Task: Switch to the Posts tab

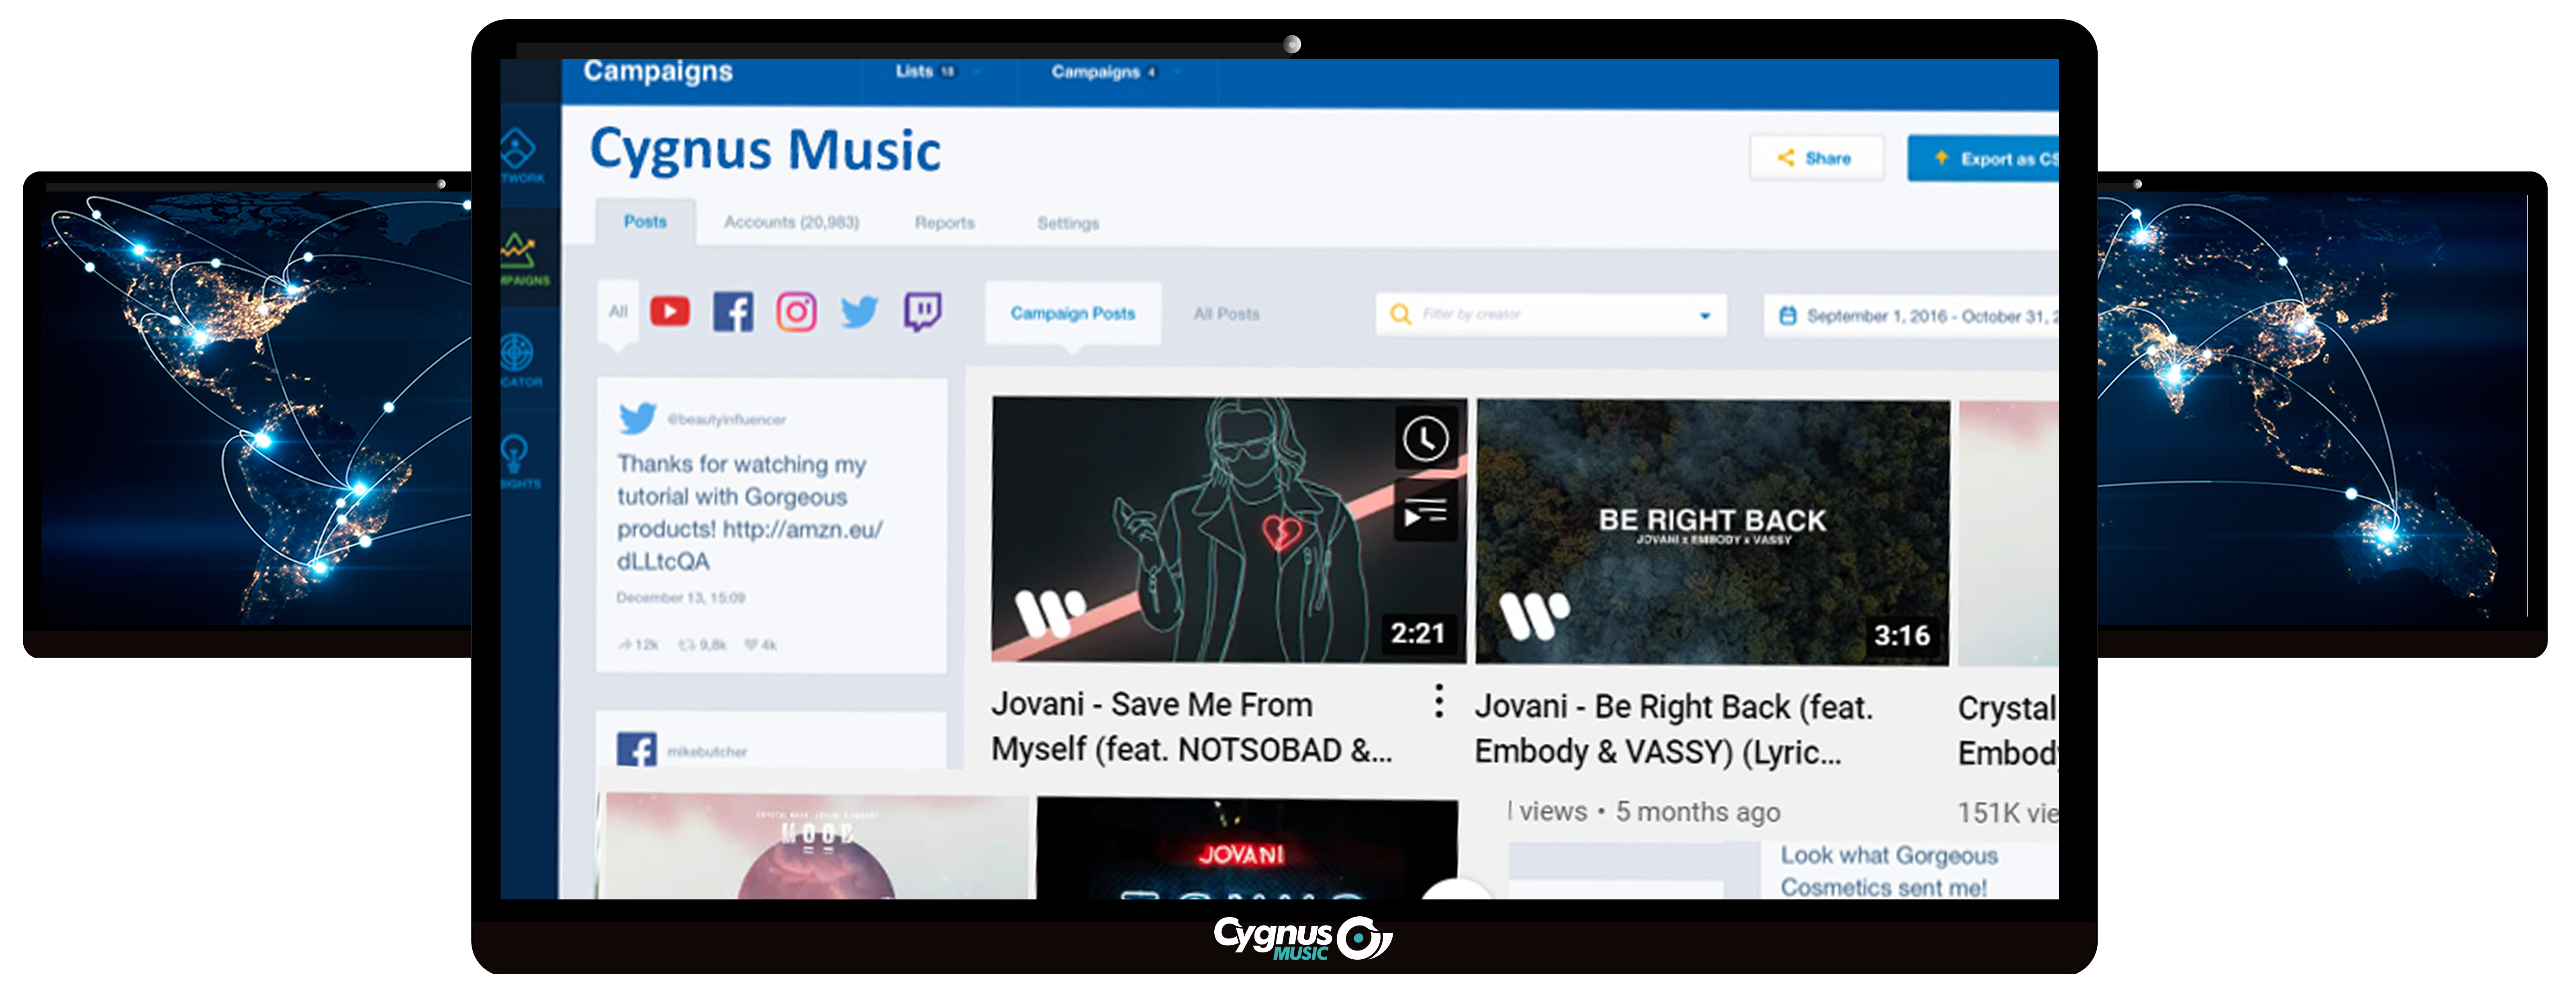Action: (645, 222)
